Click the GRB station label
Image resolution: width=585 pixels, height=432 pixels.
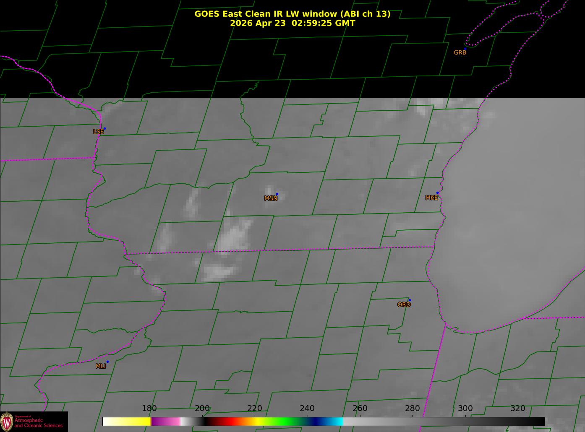tap(460, 52)
